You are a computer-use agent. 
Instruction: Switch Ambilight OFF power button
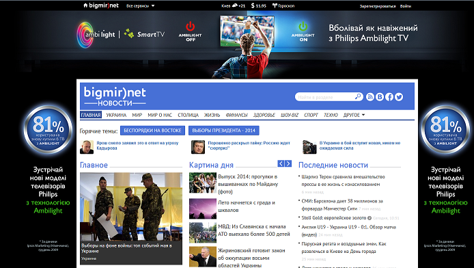click(190, 27)
